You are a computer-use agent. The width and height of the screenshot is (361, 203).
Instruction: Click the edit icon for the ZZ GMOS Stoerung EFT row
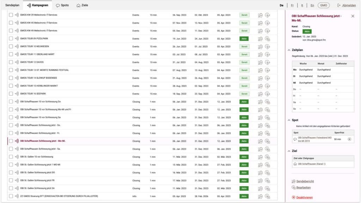(268, 196)
